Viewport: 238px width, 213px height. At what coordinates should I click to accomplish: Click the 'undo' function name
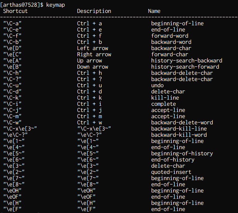(157, 85)
